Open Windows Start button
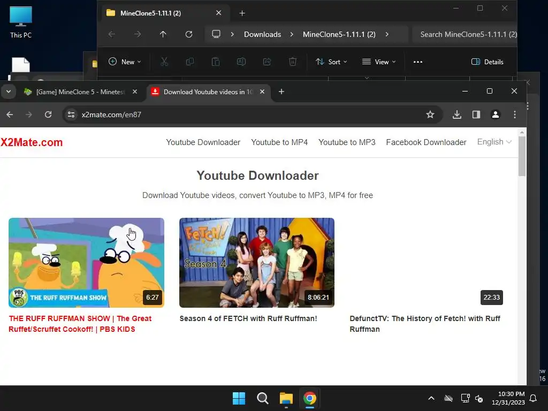The width and height of the screenshot is (548, 411). tap(239, 398)
